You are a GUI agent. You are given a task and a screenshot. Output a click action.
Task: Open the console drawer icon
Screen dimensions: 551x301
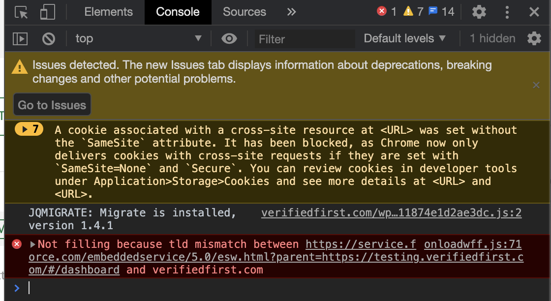tap(20, 39)
